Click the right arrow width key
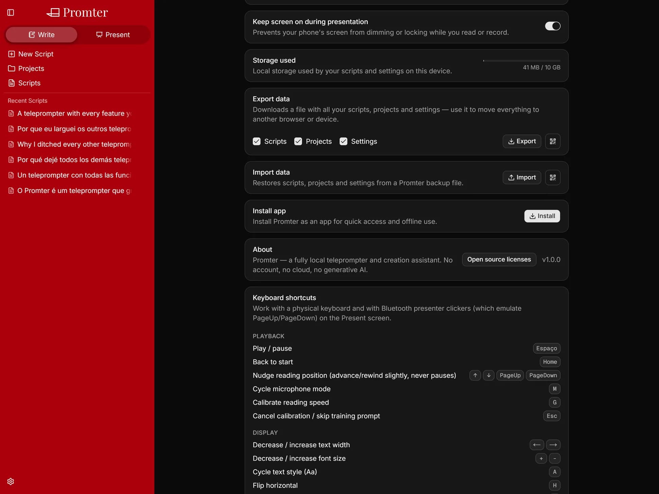Screen dimensions: 659x494 click(x=553, y=445)
